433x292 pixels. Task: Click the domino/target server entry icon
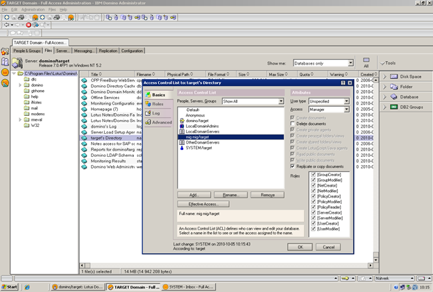182,121
